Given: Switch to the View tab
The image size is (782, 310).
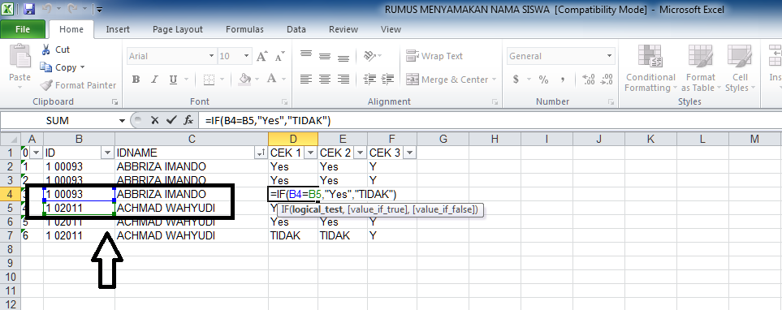Looking at the screenshot, I should pyautogui.click(x=391, y=29).
